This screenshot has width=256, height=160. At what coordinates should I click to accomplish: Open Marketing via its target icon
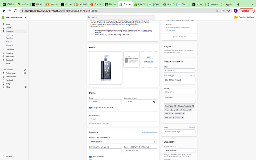pos(3,56)
